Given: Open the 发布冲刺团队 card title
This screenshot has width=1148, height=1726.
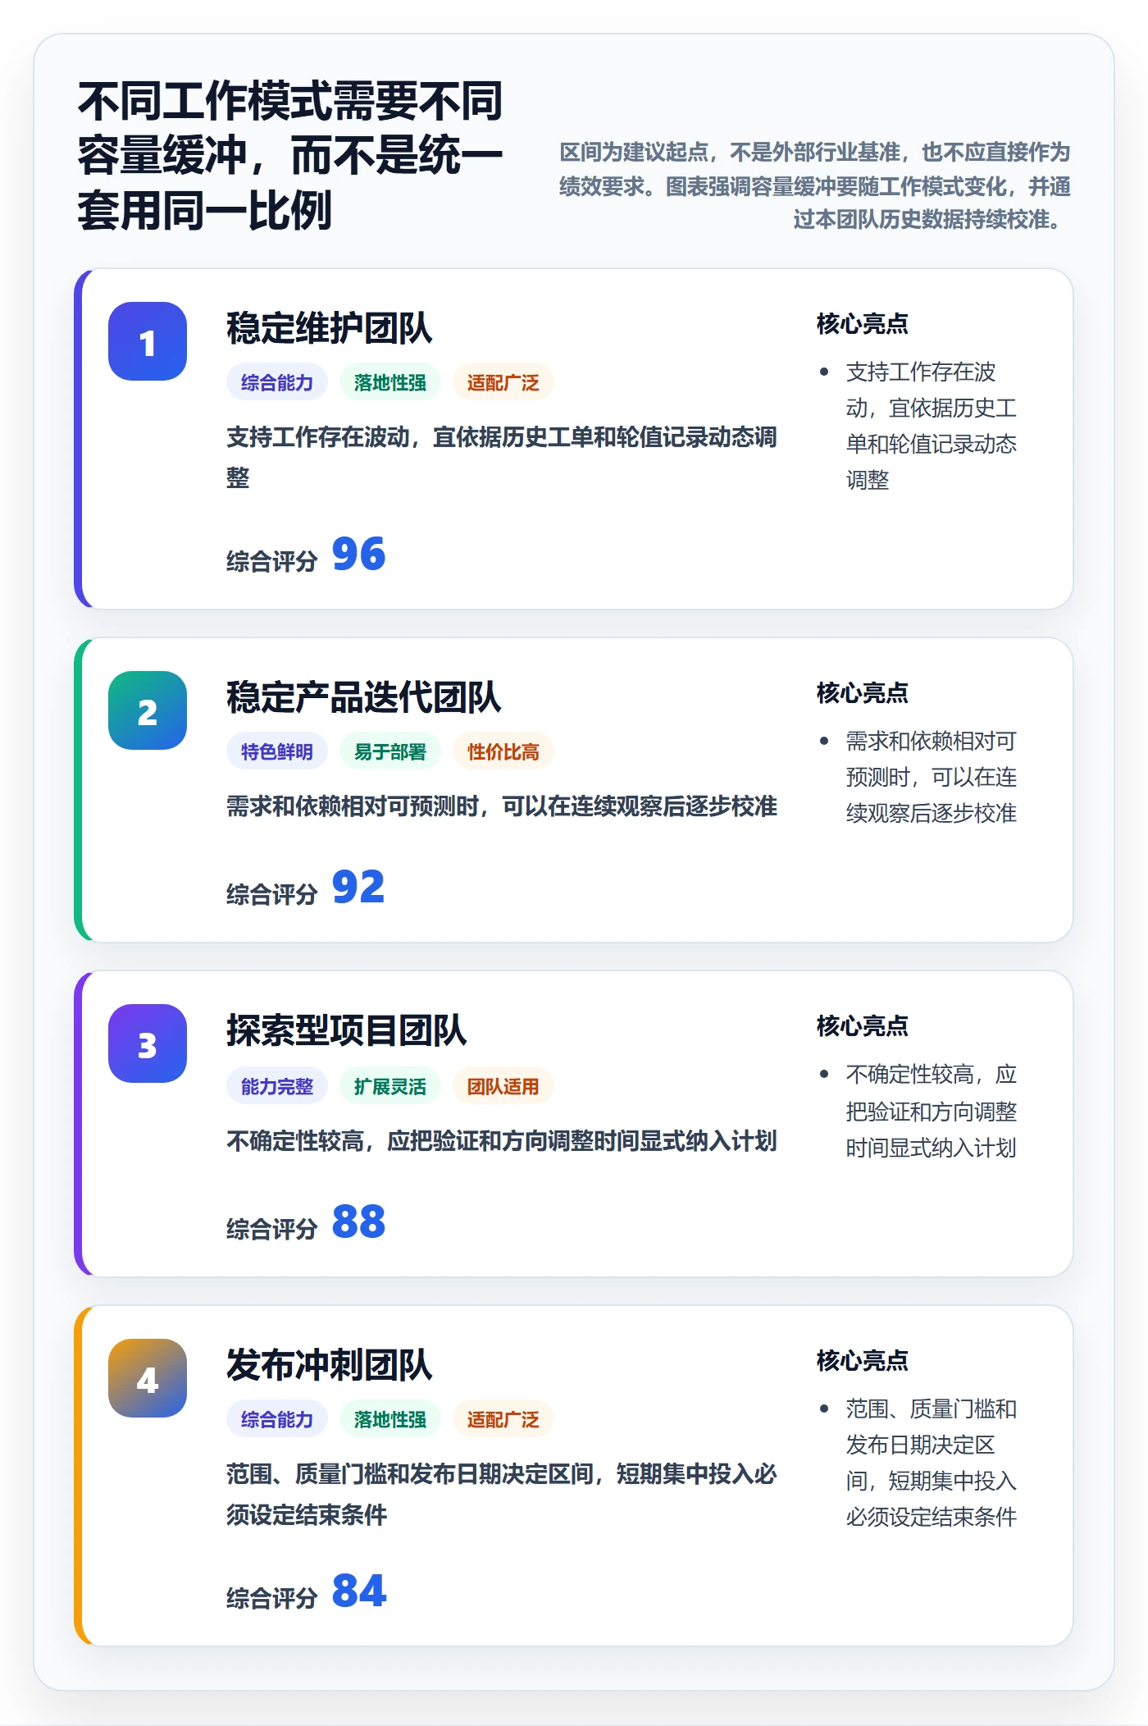Looking at the screenshot, I should [x=330, y=1365].
